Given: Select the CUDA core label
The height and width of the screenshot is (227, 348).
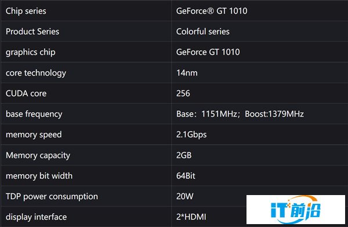Looking at the screenshot, I should (x=26, y=93).
